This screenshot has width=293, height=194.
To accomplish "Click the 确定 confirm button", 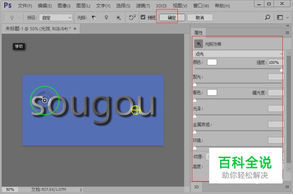I will click(172, 18).
